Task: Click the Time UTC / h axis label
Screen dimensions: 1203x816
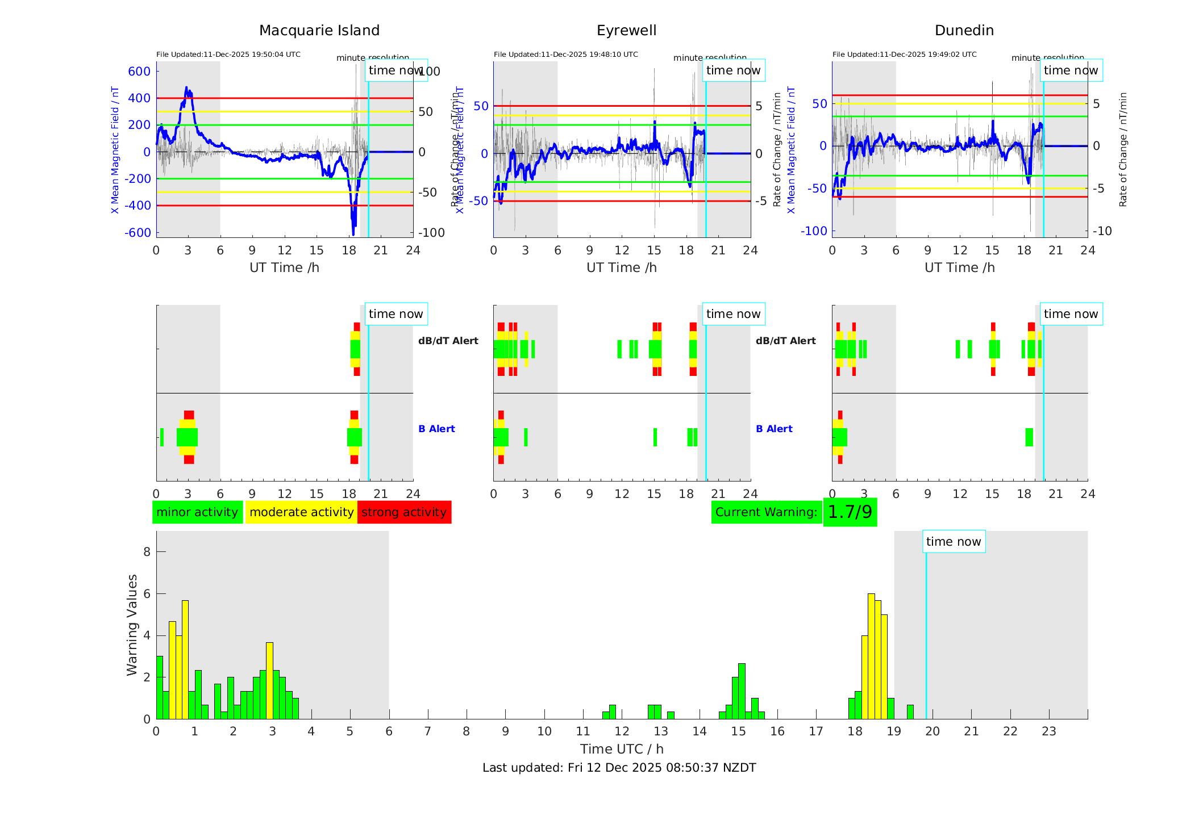Action: click(x=621, y=749)
